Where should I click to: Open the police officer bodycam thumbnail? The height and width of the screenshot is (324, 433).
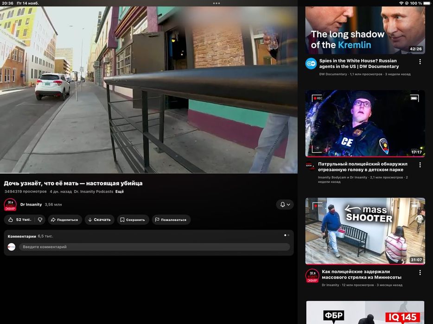pos(365,124)
